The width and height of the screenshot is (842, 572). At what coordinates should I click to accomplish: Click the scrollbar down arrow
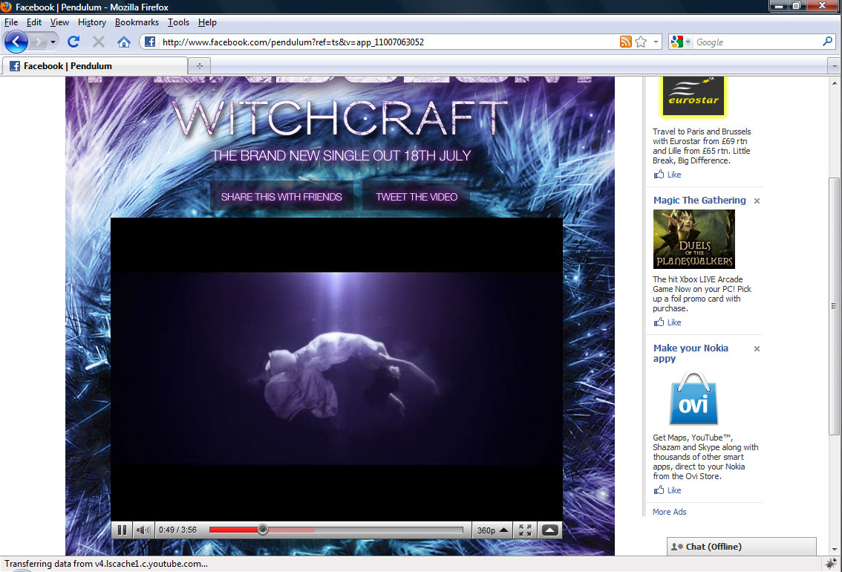coord(834,550)
